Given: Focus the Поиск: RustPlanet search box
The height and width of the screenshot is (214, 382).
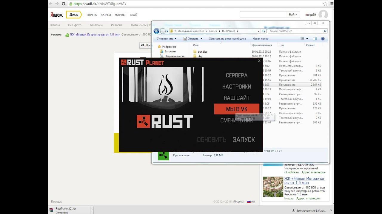Looking at the screenshot, I should click(295, 31).
